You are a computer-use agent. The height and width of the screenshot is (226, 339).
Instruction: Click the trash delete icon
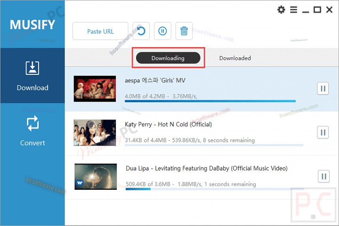click(184, 32)
